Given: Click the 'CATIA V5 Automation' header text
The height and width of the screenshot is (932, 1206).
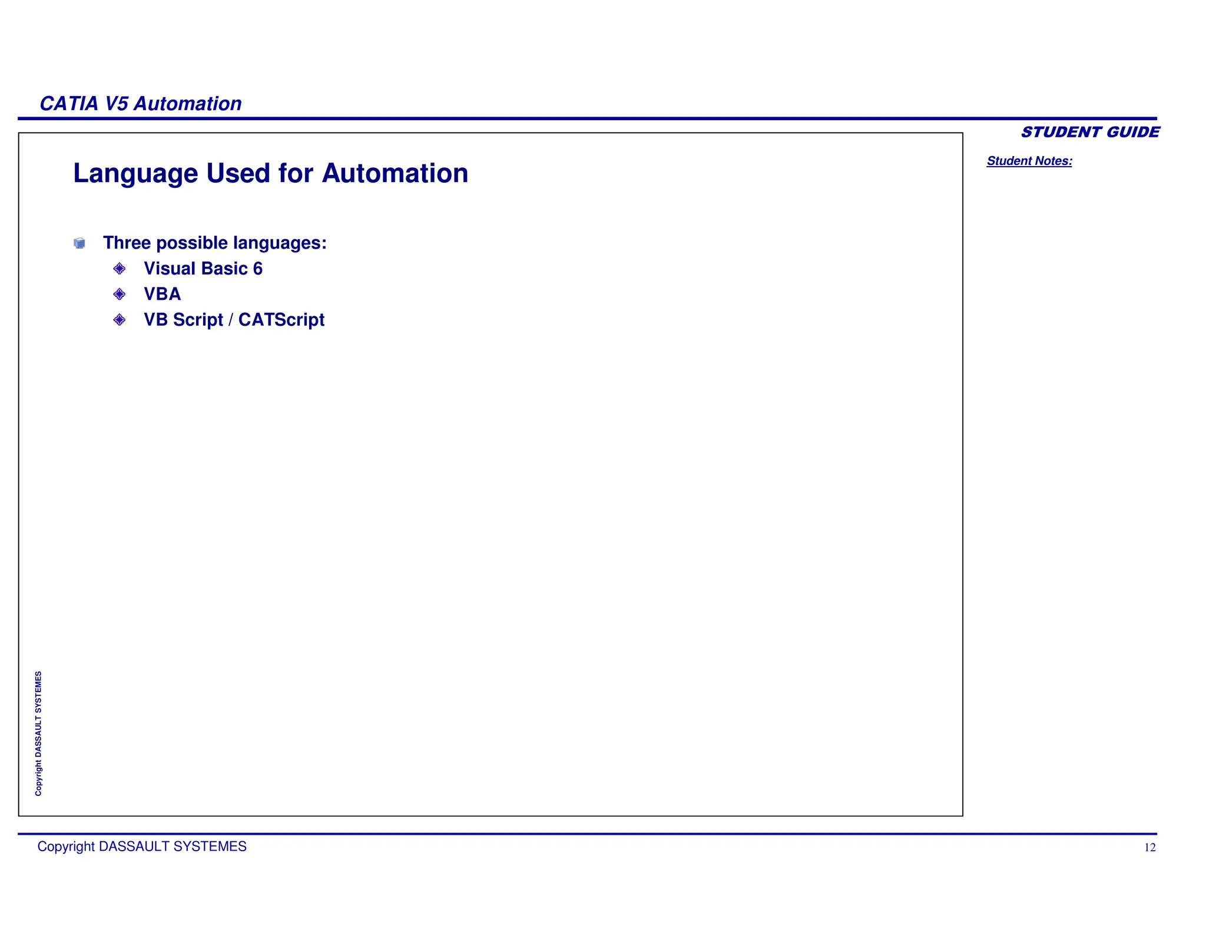Looking at the screenshot, I should pyautogui.click(x=140, y=104).
